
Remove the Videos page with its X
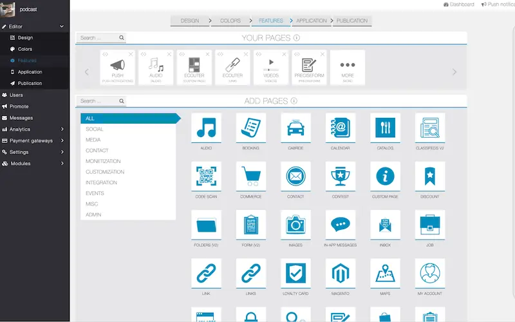(284, 54)
